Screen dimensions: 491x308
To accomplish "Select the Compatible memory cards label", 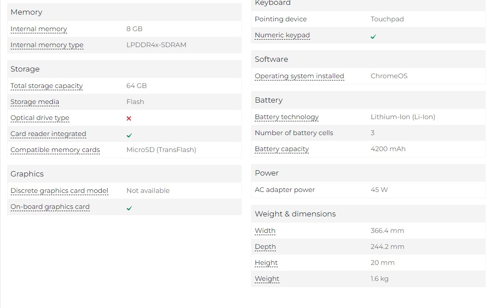I will [55, 150].
